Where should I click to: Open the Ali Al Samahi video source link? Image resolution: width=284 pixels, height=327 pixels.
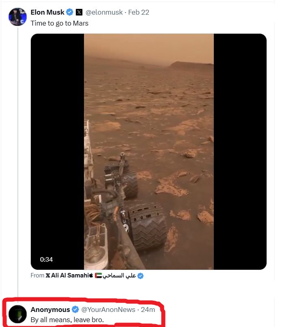pyautogui.click(x=70, y=275)
